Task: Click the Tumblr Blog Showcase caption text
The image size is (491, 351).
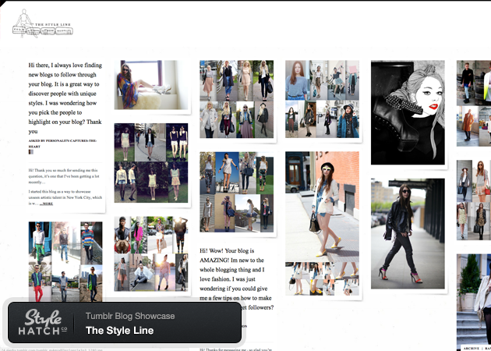Action: (x=130, y=316)
